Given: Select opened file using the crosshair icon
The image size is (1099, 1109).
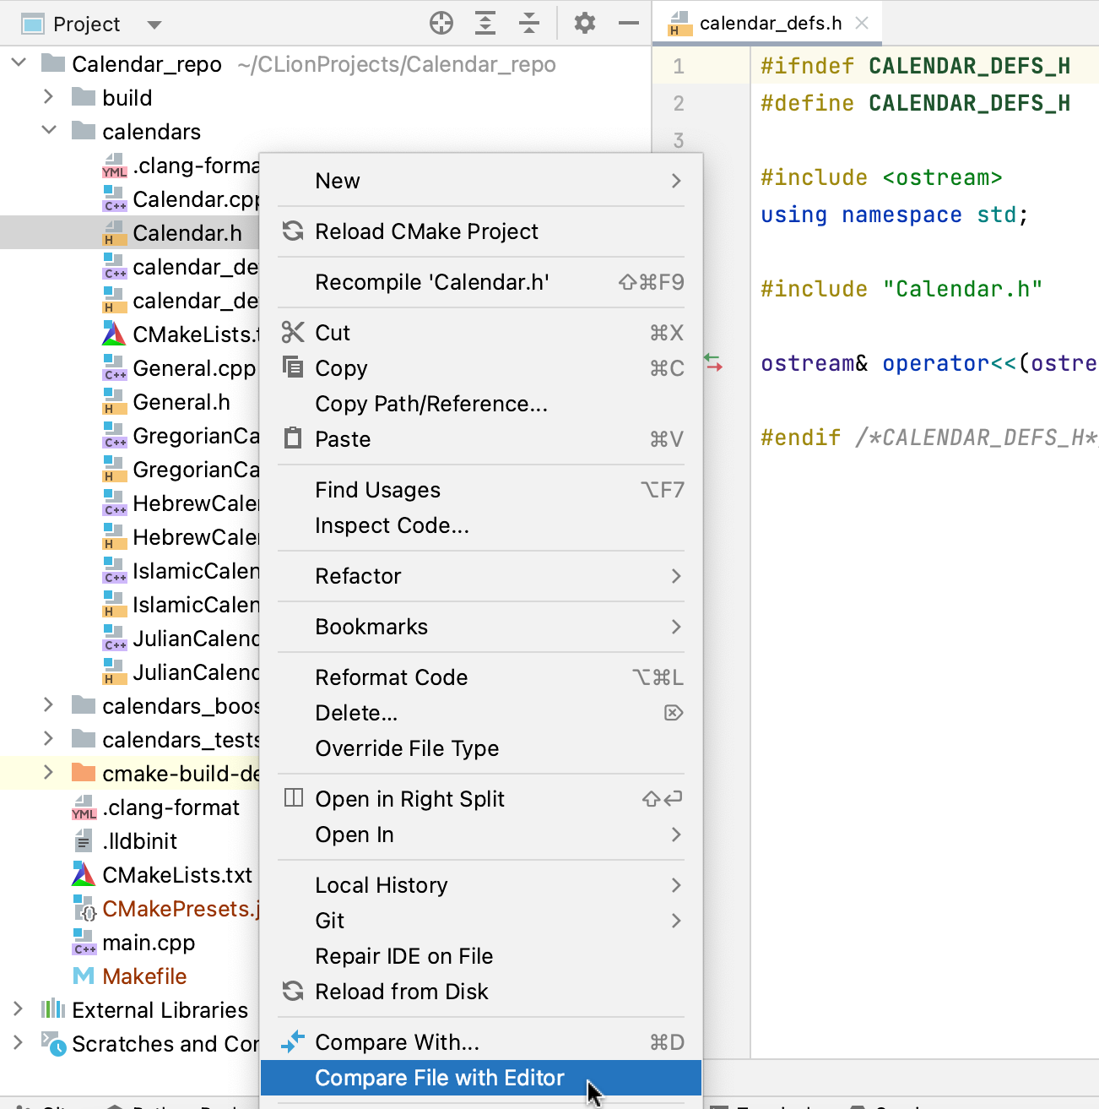Looking at the screenshot, I should coord(441,23).
